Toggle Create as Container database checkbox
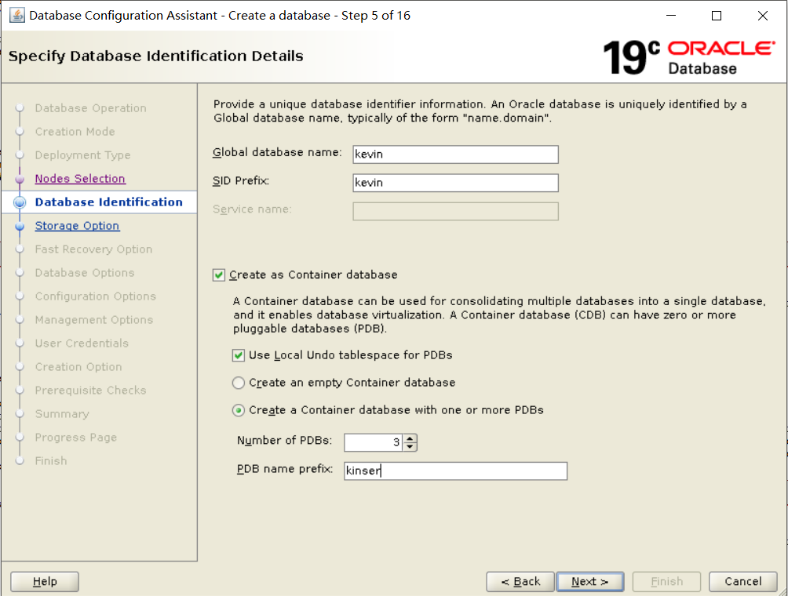Image resolution: width=788 pixels, height=596 pixels. (219, 275)
